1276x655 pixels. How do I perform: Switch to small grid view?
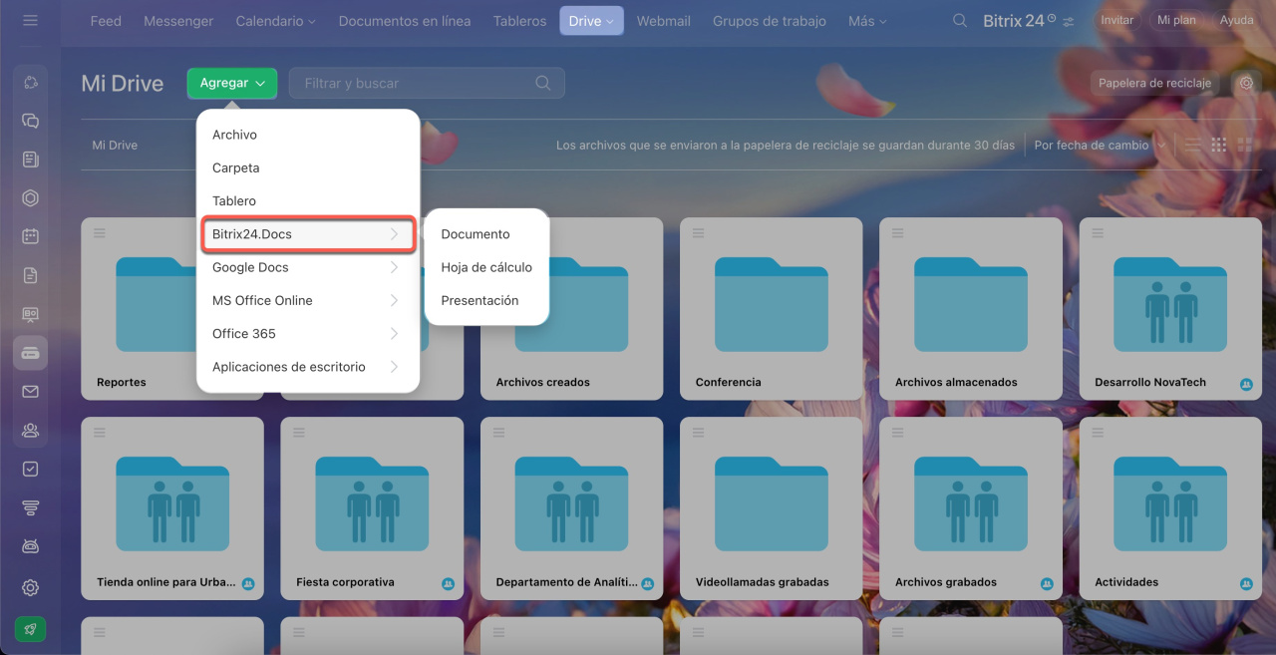pos(1218,145)
